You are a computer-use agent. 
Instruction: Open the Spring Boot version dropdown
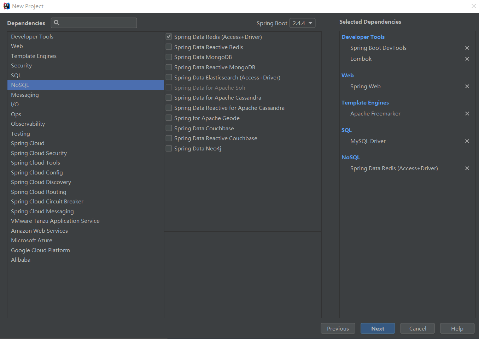pos(302,23)
